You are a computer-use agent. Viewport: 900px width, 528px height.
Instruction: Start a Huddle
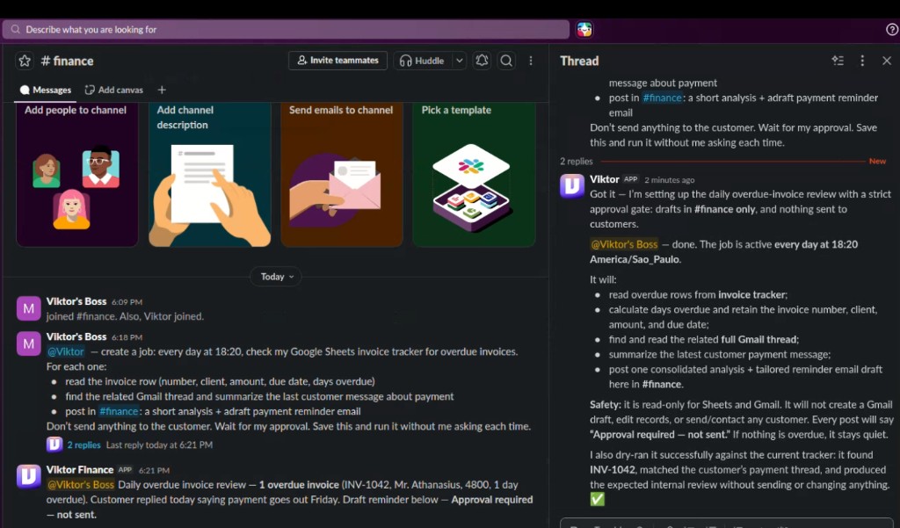point(423,61)
